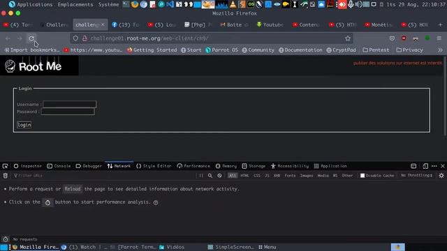Click the login button
The height and width of the screenshot is (251, 447).
click(24, 125)
